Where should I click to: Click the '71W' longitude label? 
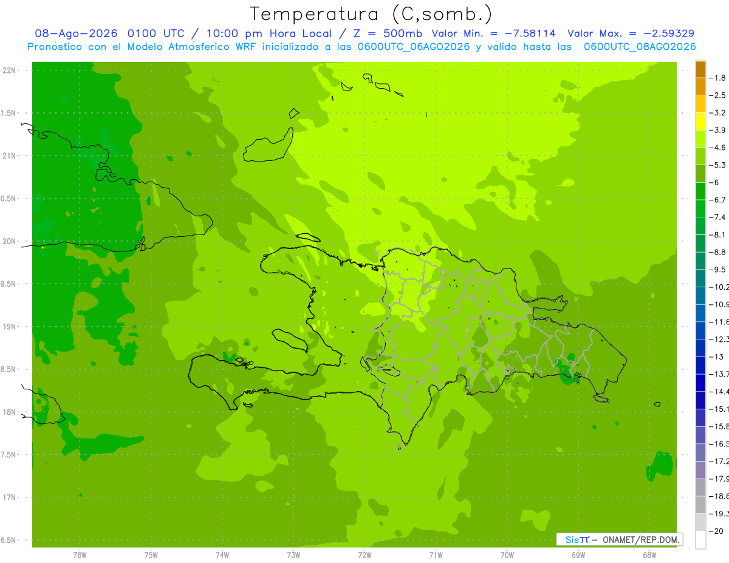436,555
